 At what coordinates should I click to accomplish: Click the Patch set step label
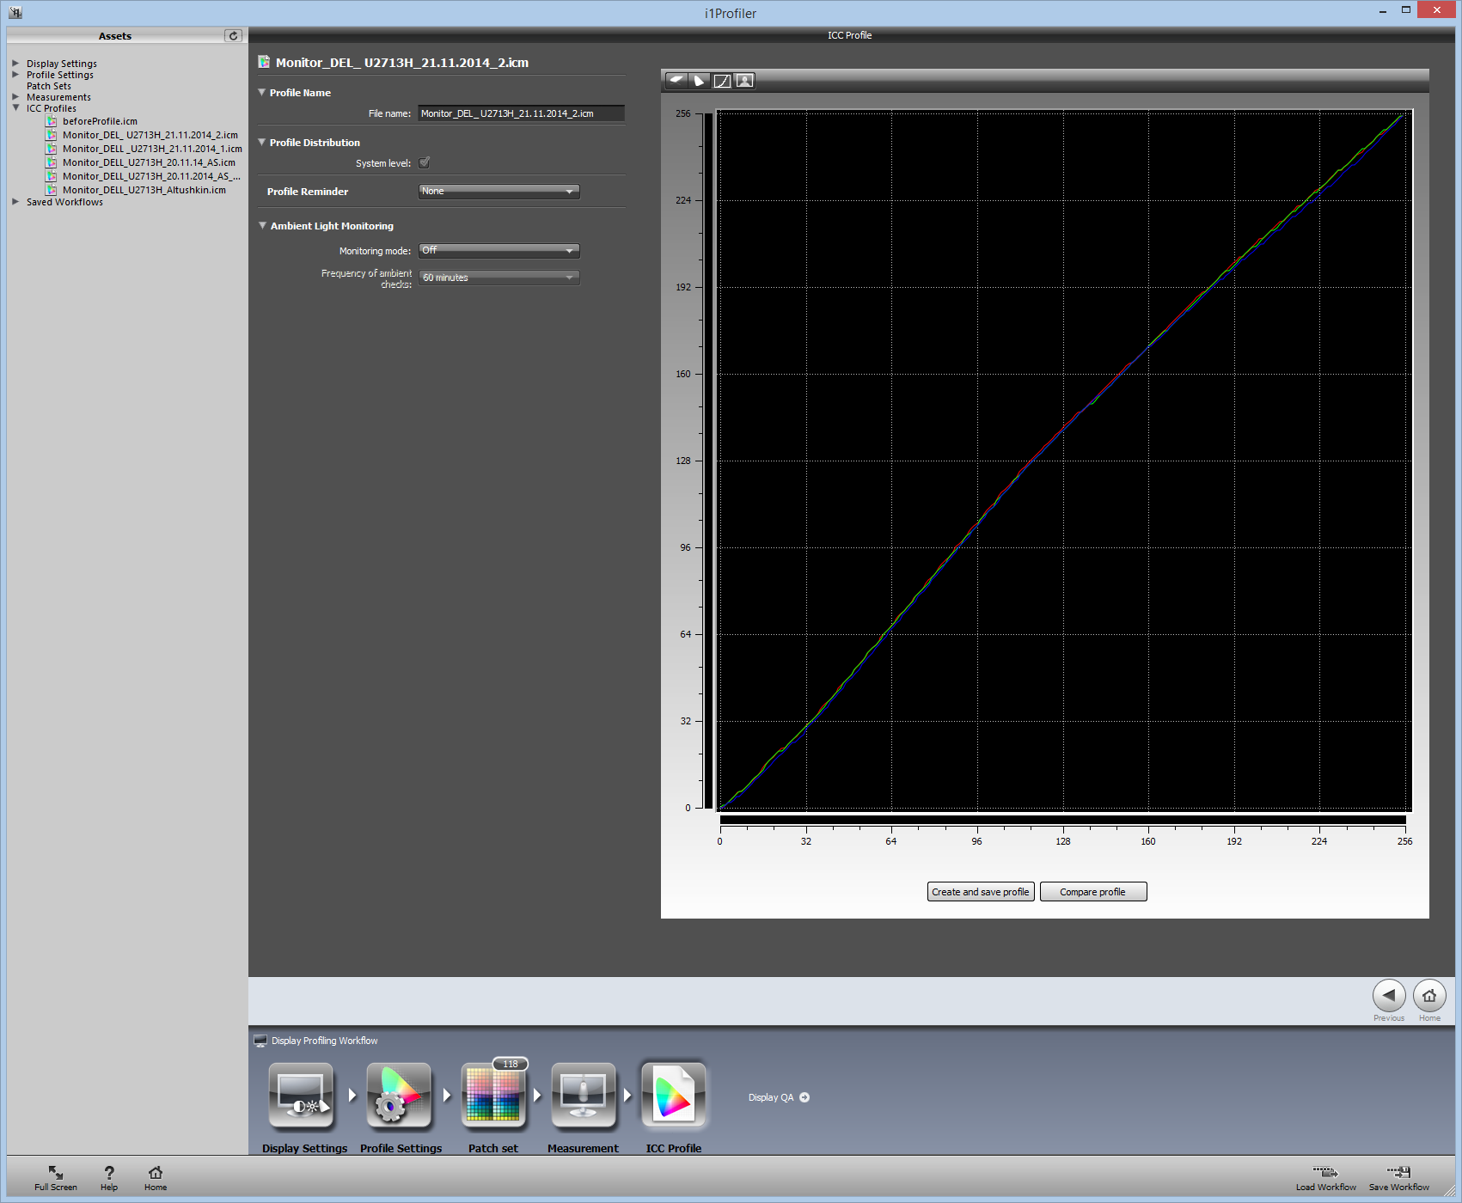[493, 1148]
